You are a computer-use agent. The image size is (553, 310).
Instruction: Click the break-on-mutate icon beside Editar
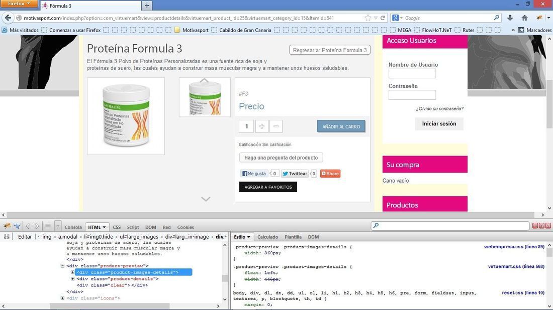pyautogui.click(x=7, y=237)
